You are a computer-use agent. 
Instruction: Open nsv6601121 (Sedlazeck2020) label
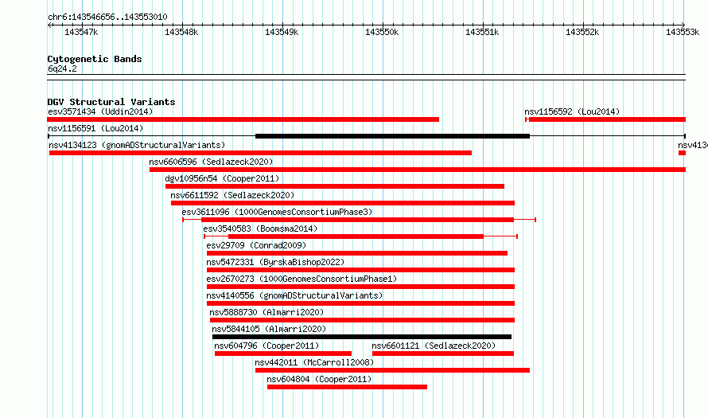434,346
